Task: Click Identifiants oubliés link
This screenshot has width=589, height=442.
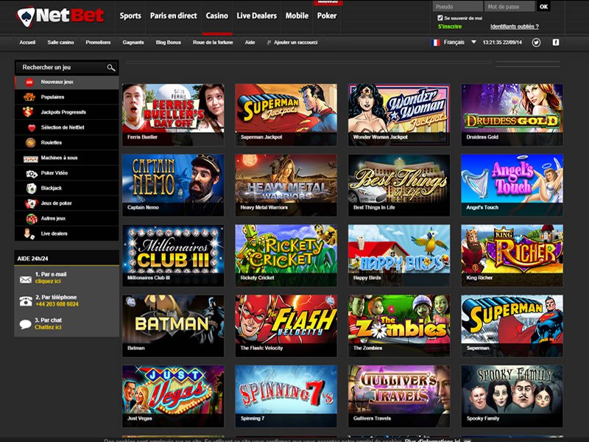Action: click(514, 27)
